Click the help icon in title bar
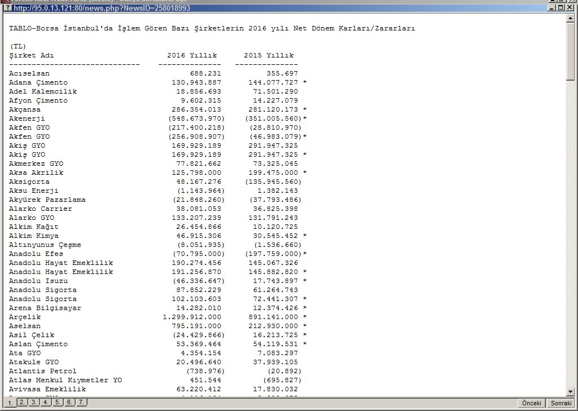 (7, 8)
